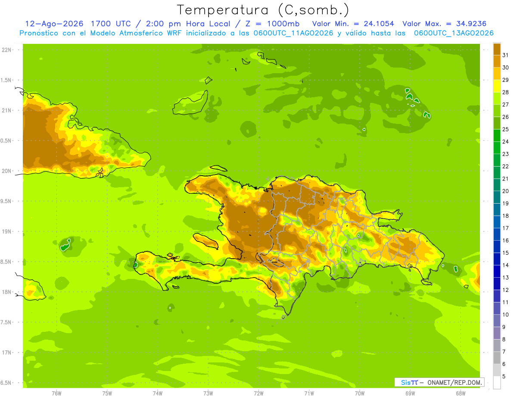This screenshot has width=517, height=399.
Task: Click the '17N' latitude label
Action: 7,353
